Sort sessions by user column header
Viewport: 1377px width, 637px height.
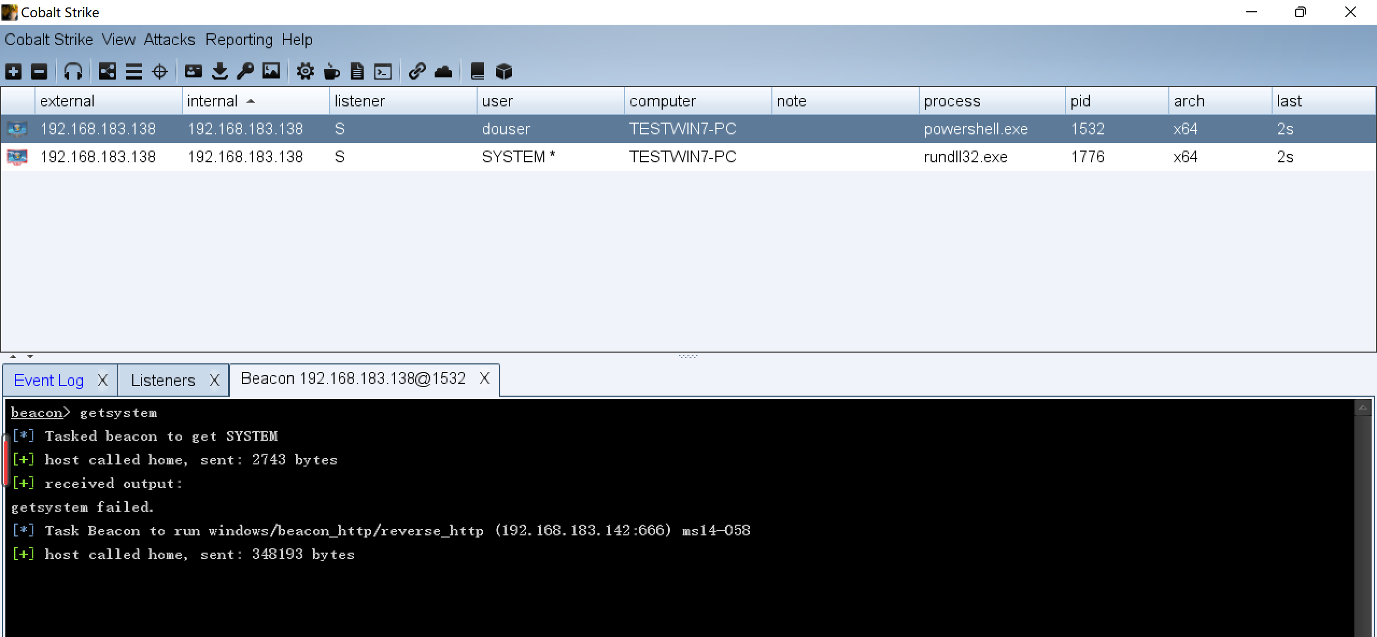[551, 101]
